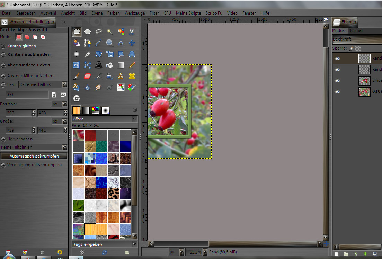Image resolution: width=382 pixels, height=259 pixels.
Task: Choose the Heal tool with bandage icon
Action: point(132,76)
